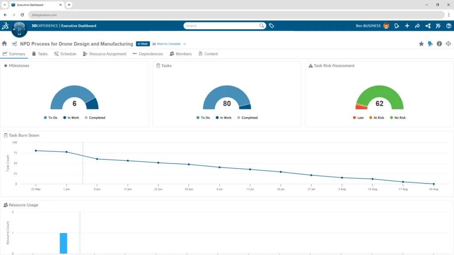The image size is (454, 255).
Task: Open the social network share icon
Action: [428, 26]
